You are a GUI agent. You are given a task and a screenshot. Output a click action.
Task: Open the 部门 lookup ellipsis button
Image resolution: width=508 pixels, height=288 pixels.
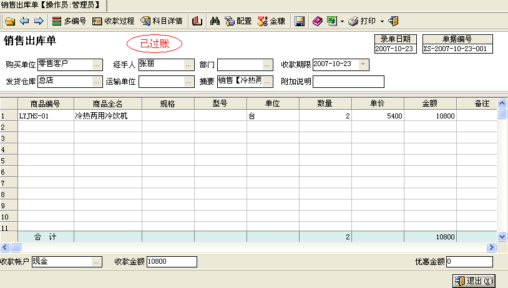pos(267,65)
